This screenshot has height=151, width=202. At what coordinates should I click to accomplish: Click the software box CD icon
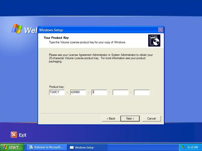154,41
